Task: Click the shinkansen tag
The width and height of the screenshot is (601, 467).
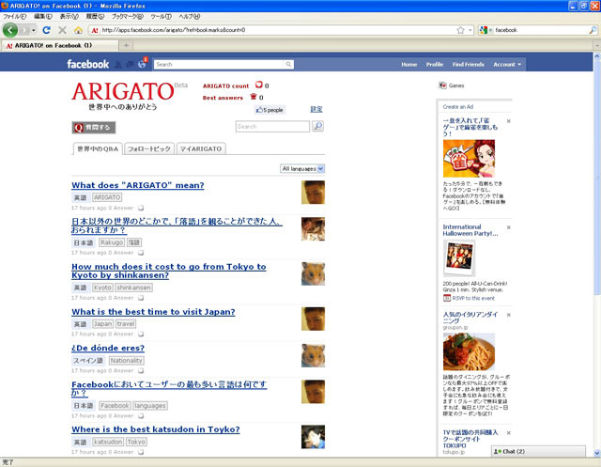Action: tap(133, 288)
